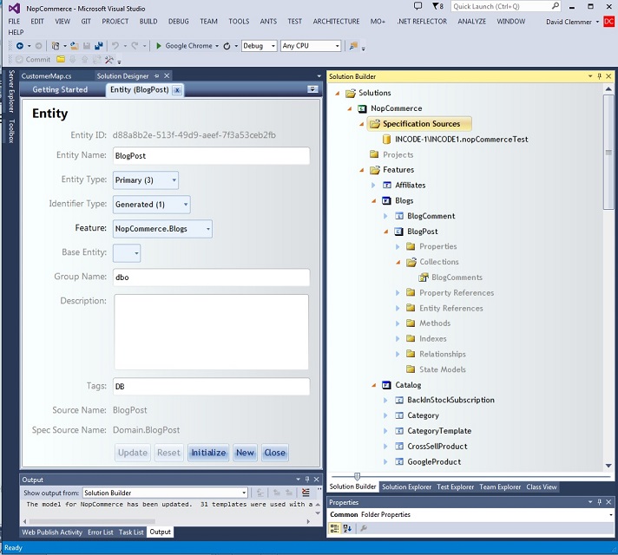Viewport: 618px width, 555px height.
Task: Open the Debug configuration dropdown
Action: [x=273, y=46]
